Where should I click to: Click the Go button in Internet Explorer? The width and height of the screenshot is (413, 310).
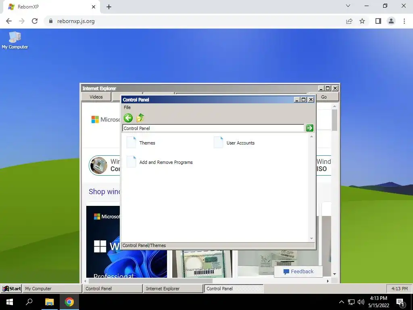(x=324, y=97)
